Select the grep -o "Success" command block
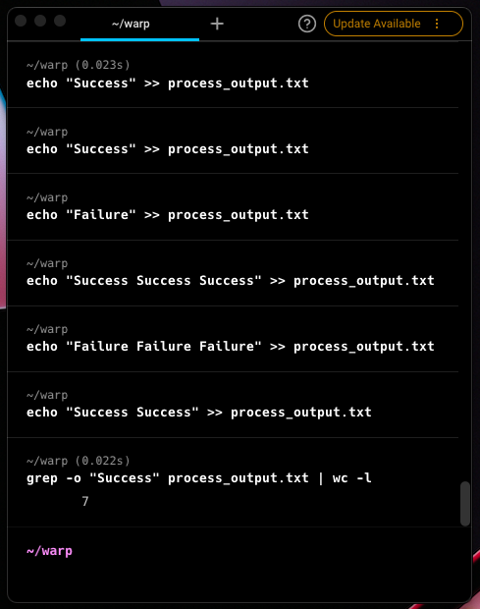Image resolution: width=480 pixels, height=609 pixels. (233, 482)
